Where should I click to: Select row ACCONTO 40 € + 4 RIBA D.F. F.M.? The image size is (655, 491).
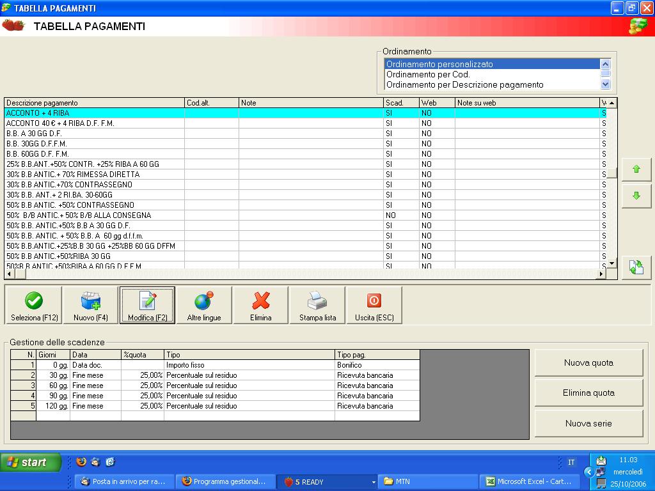[305, 123]
